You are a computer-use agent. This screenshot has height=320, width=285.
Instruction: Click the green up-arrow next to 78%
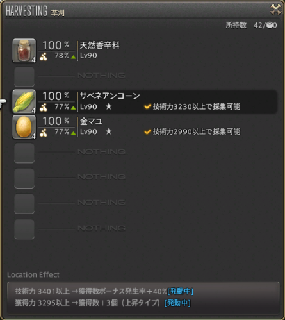pyautogui.click(x=73, y=57)
